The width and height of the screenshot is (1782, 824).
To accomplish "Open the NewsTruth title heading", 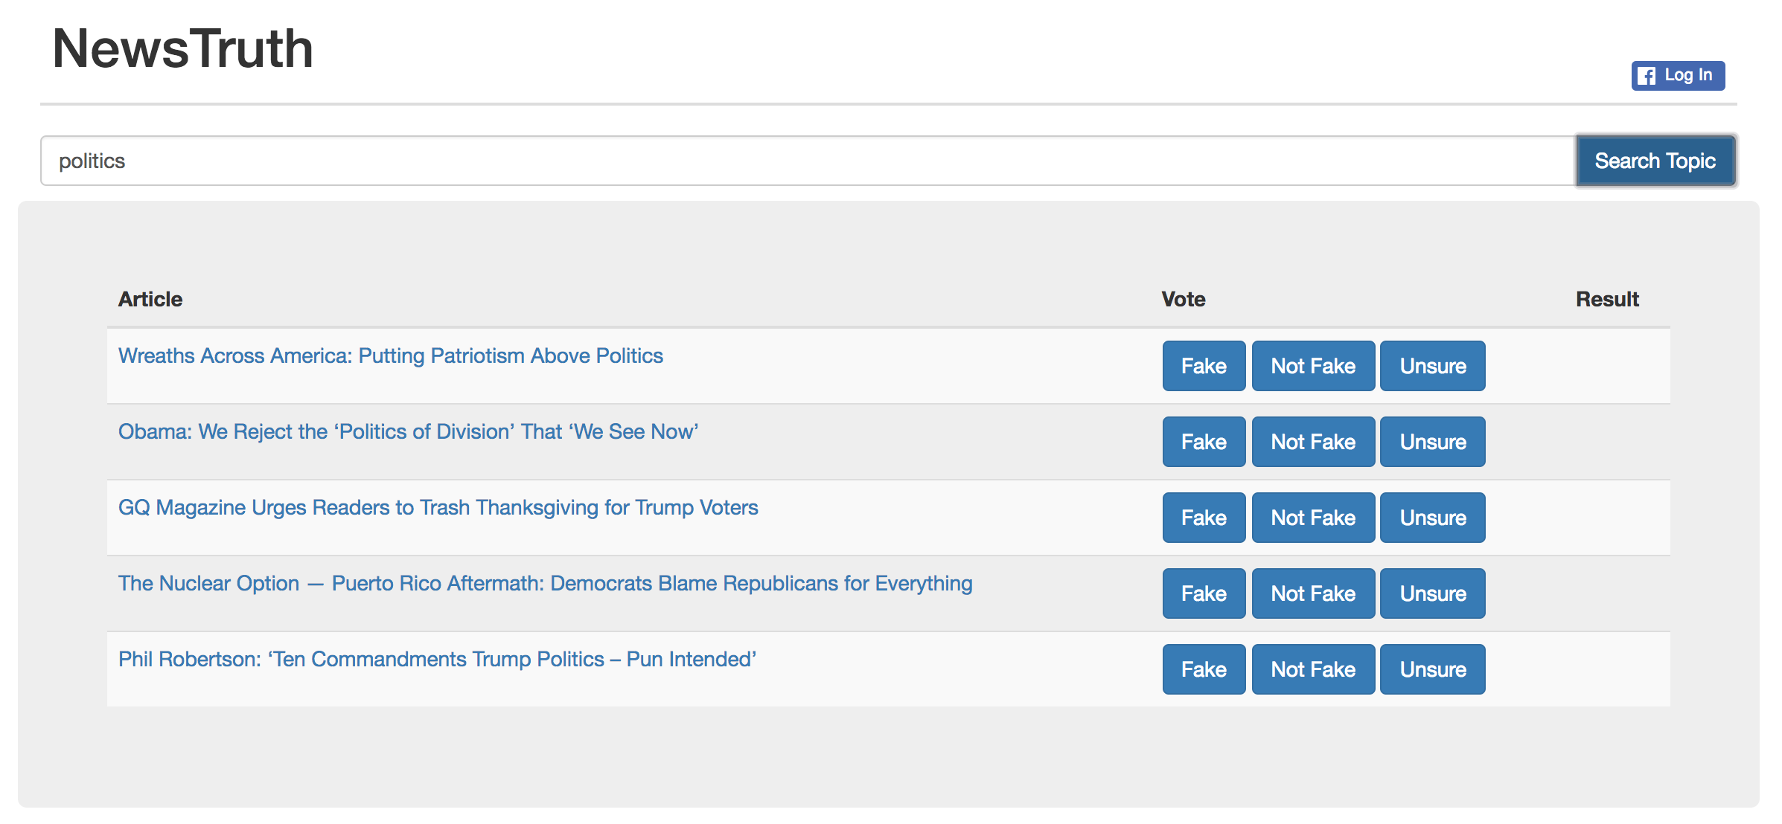I will click(182, 49).
